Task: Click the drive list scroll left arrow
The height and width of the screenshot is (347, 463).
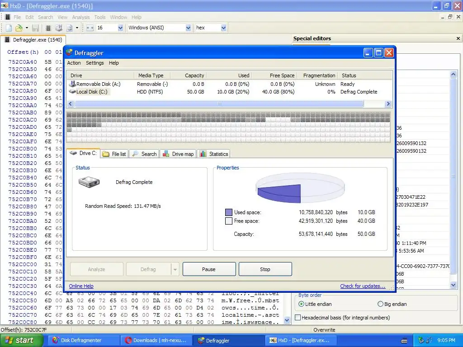Action: point(70,103)
